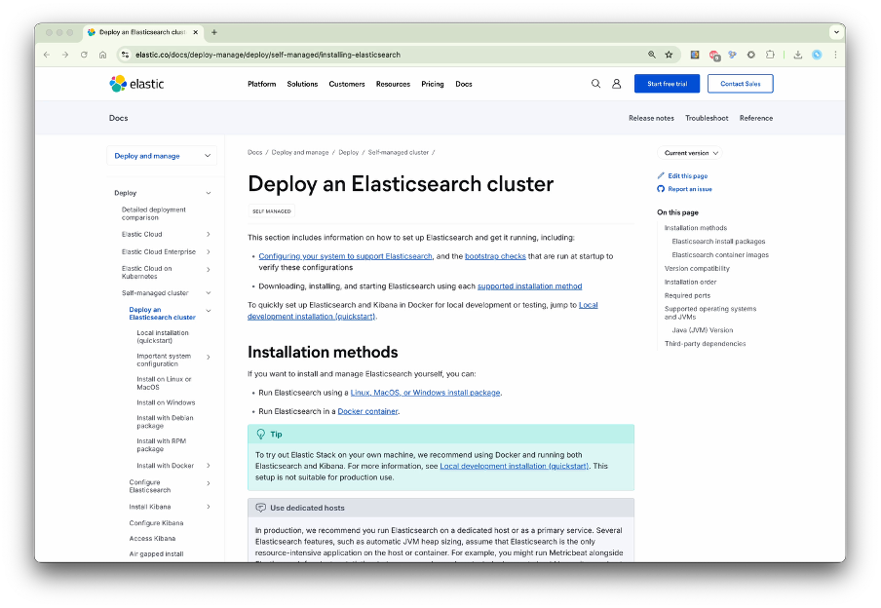Click the pencil Edit this page icon

(661, 176)
